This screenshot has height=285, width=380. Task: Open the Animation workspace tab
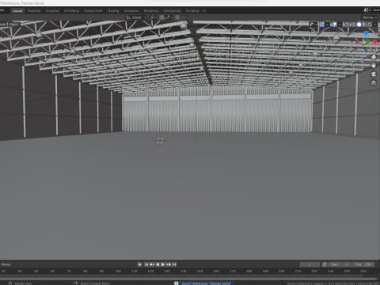tap(131, 11)
